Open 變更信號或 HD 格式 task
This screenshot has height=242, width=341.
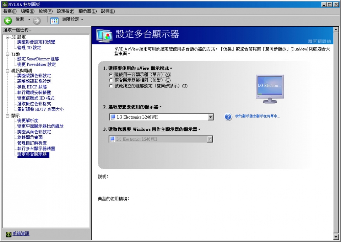[x=36, y=98]
